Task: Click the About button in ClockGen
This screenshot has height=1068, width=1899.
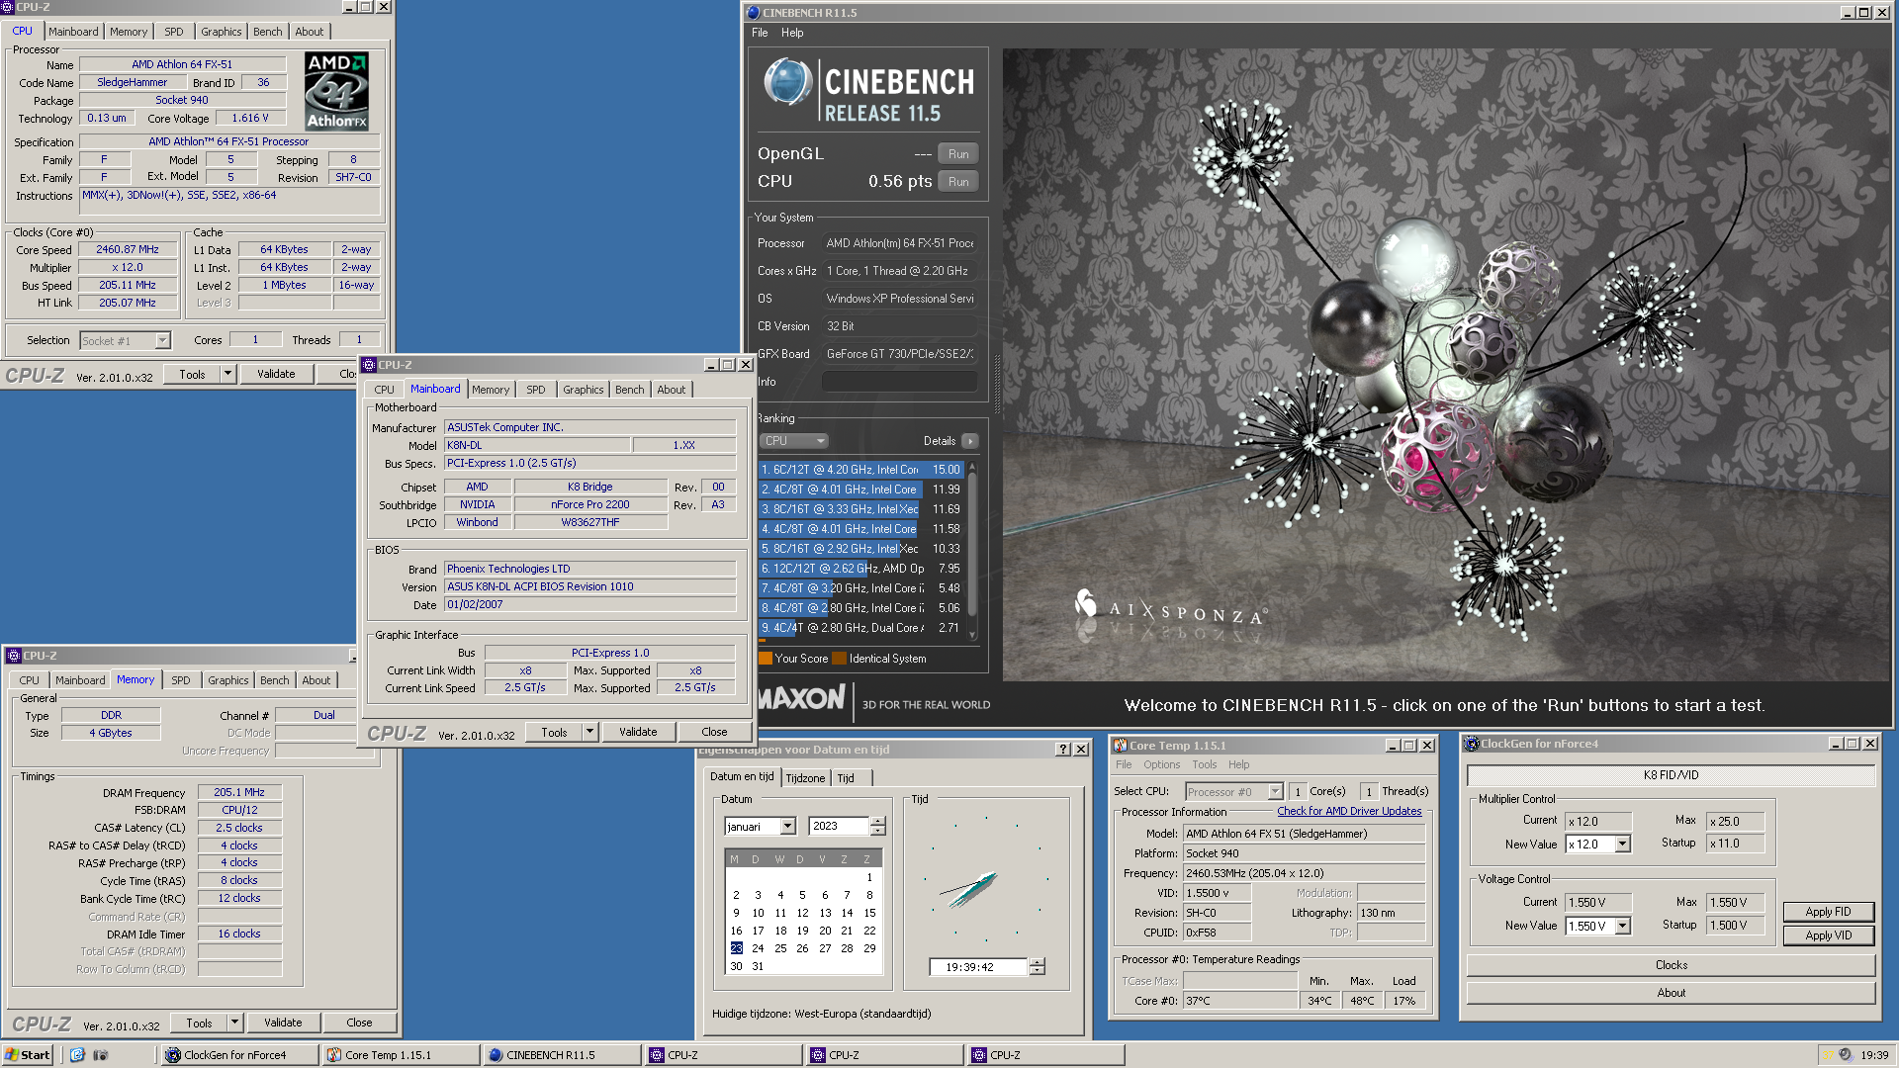Action: [1672, 993]
